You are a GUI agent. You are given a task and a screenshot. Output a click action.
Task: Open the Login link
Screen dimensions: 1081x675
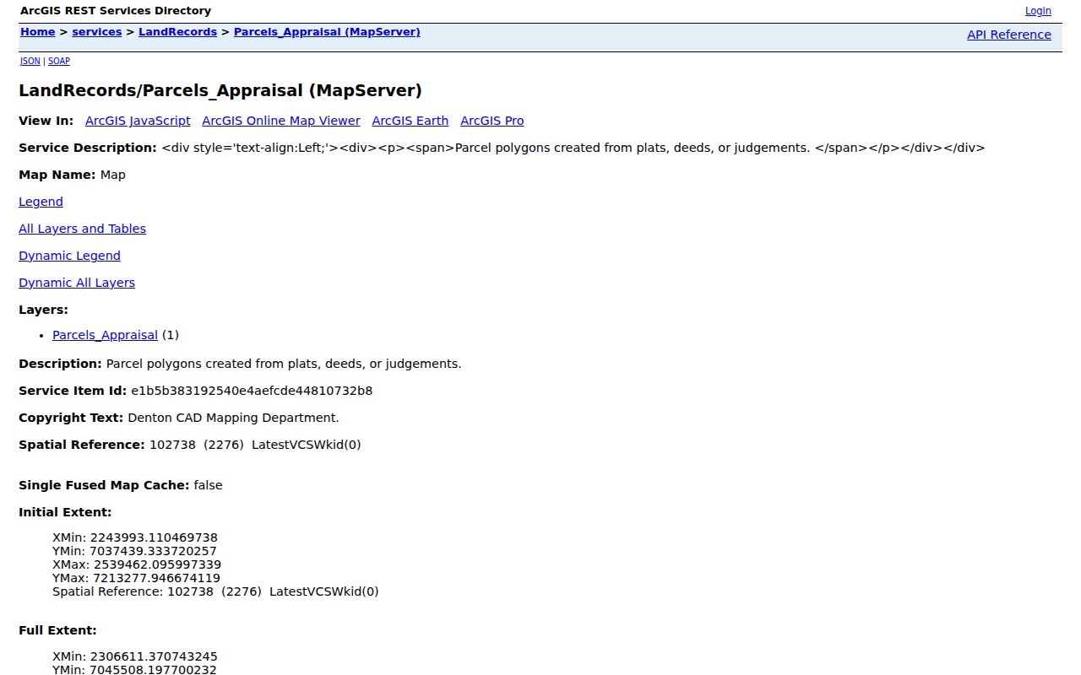[x=1038, y=11]
